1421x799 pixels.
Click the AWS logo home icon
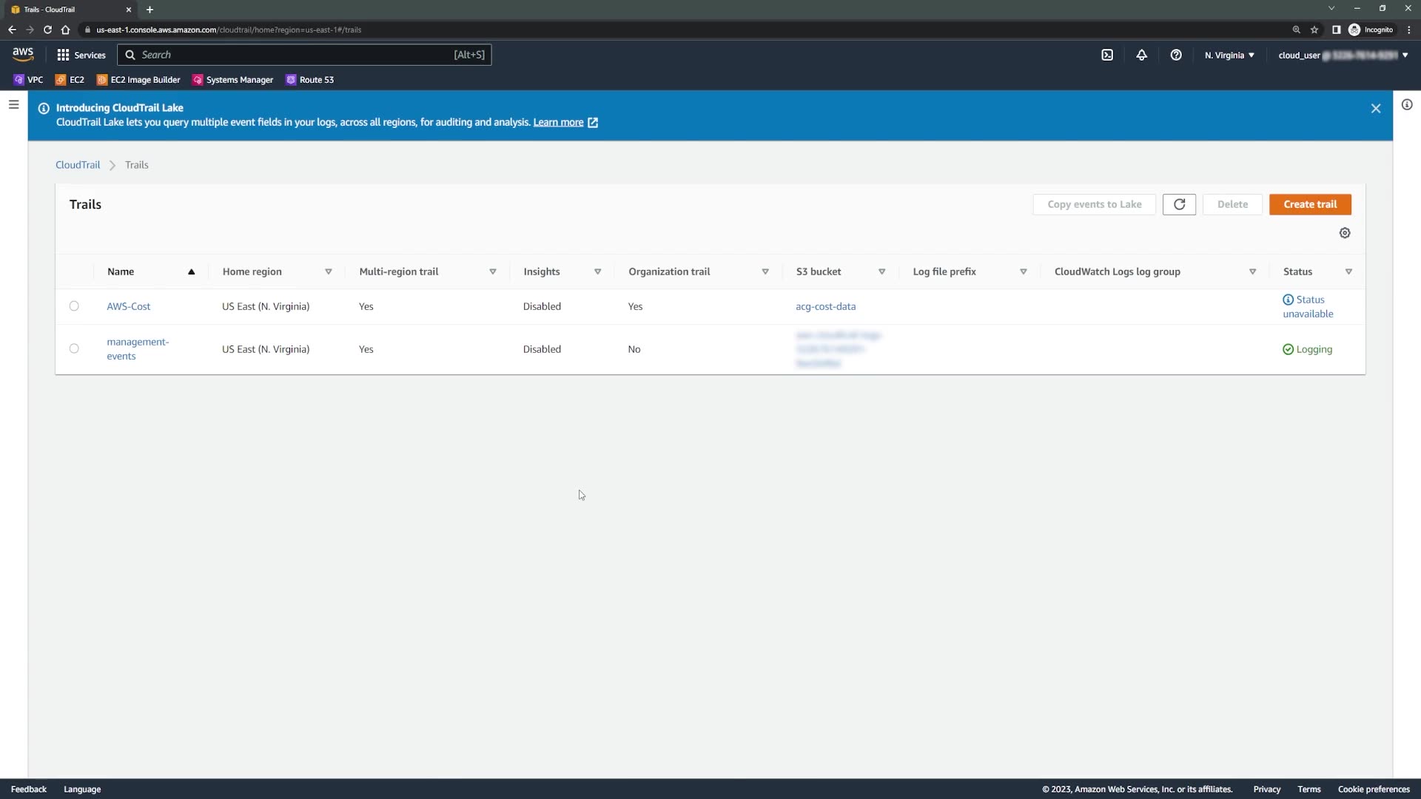click(x=23, y=54)
